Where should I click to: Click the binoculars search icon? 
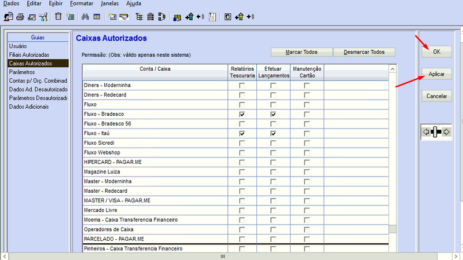click(85, 17)
